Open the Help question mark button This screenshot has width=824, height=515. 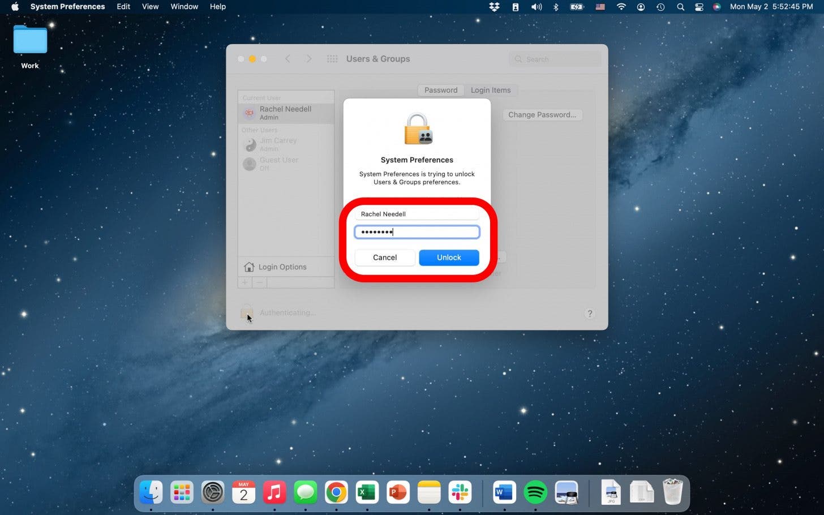[x=590, y=314]
